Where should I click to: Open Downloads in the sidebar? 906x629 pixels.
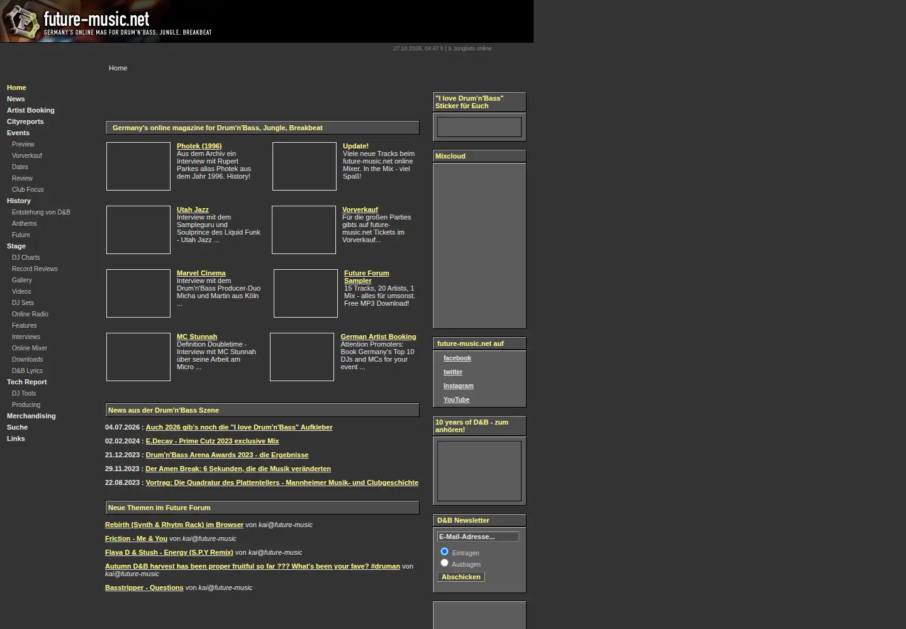pos(28,359)
